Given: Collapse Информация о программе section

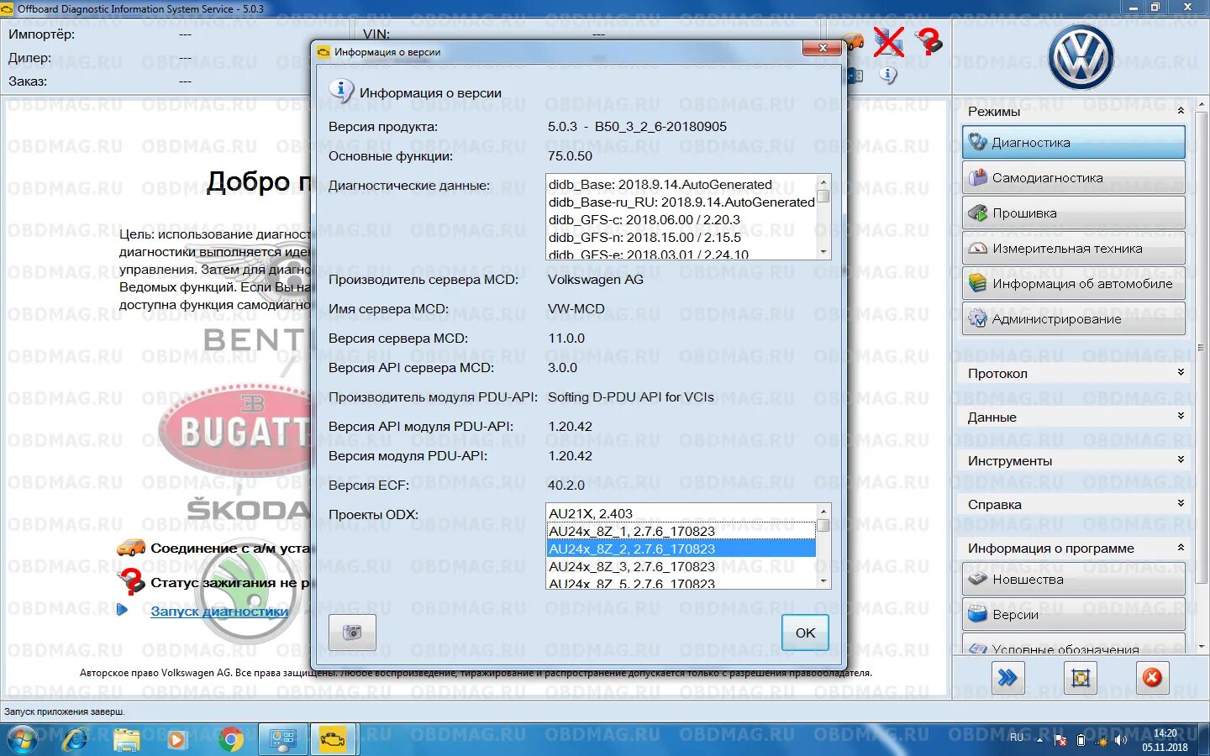Looking at the screenshot, I should tap(1180, 547).
